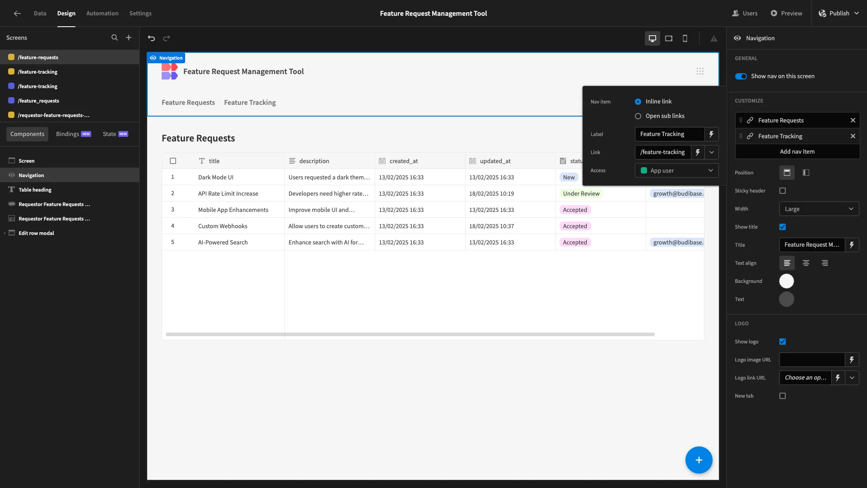Expand the Width Large dropdown
Viewport: 867px width, 488px height.
(x=819, y=209)
